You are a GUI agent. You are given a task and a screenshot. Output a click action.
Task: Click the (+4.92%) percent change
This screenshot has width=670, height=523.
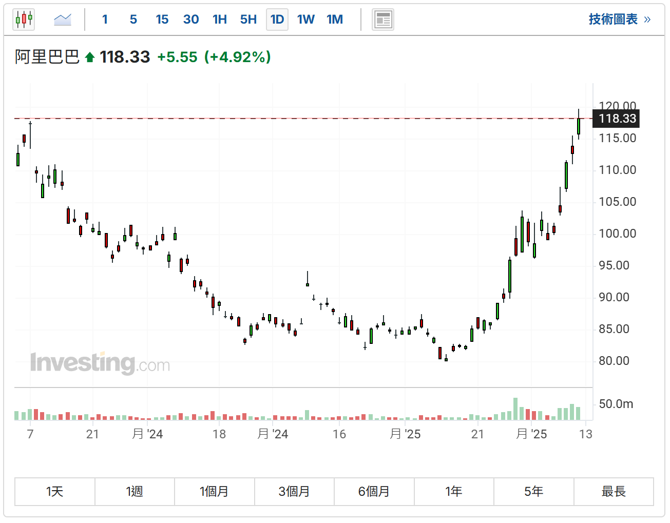(x=238, y=57)
